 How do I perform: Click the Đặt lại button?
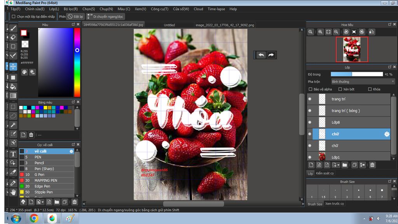coord(76,17)
